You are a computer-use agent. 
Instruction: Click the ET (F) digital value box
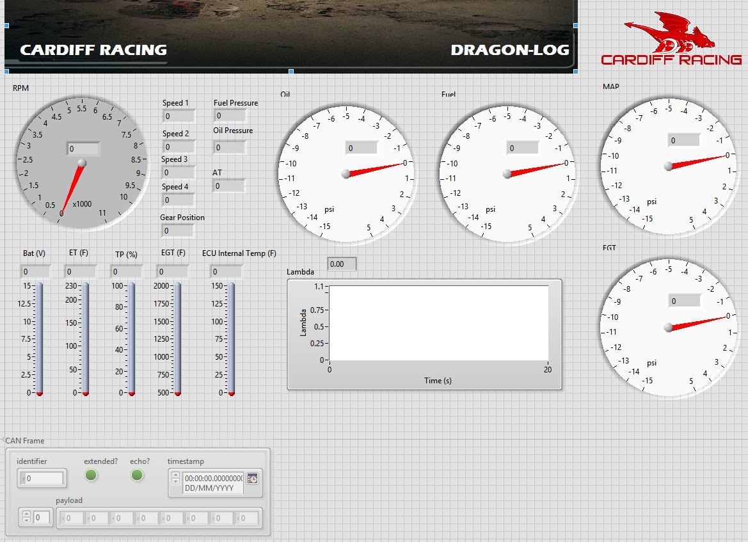click(x=80, y=271)
